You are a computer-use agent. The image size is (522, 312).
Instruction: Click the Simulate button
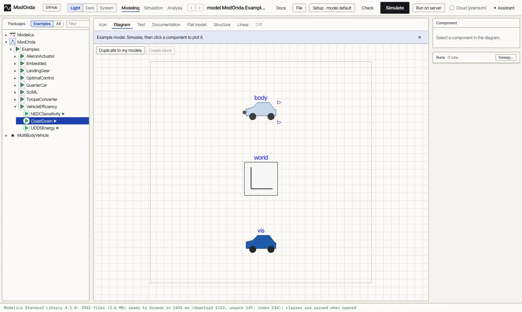[395, 8]
